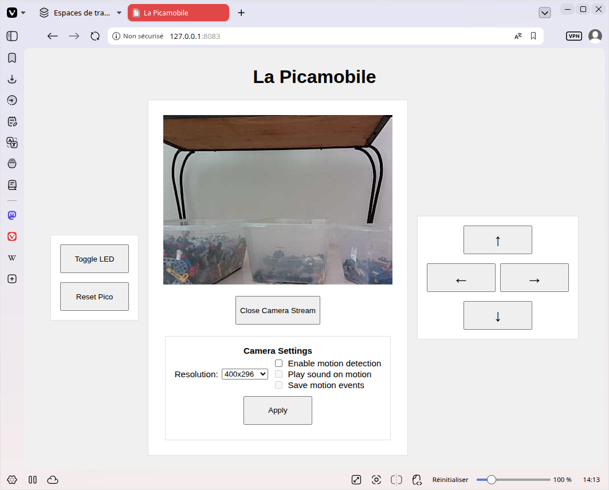Bookmark this page from address bar
This screenshot has height=490, width=609.
[x=533, y=36]
